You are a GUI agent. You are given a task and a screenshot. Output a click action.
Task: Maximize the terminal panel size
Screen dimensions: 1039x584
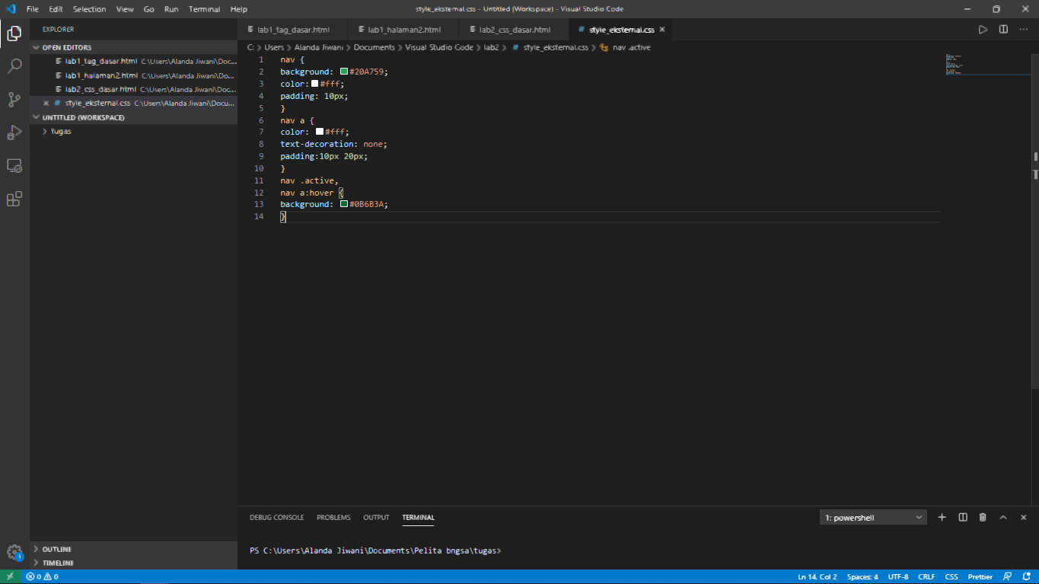tap(1003, 518)
